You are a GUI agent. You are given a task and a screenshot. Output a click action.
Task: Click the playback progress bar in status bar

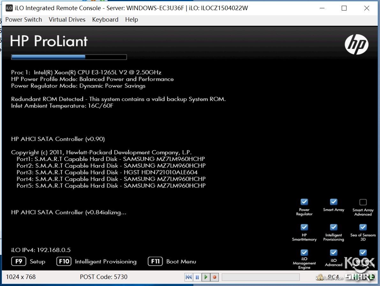[261, 277]
